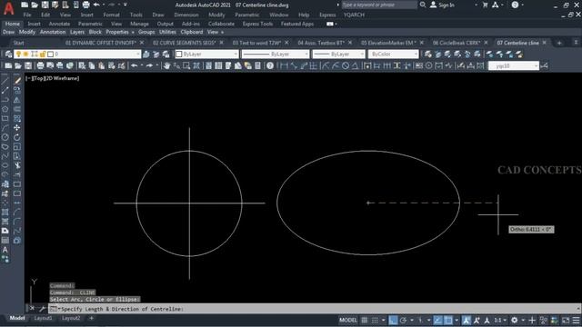Click the layer 0 lock icon
This screenshot has width=582, height=327.
43,54
